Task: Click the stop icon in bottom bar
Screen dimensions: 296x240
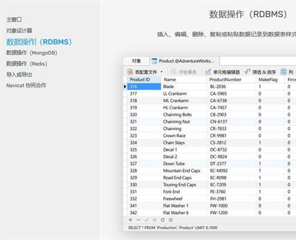Action: 171,220
